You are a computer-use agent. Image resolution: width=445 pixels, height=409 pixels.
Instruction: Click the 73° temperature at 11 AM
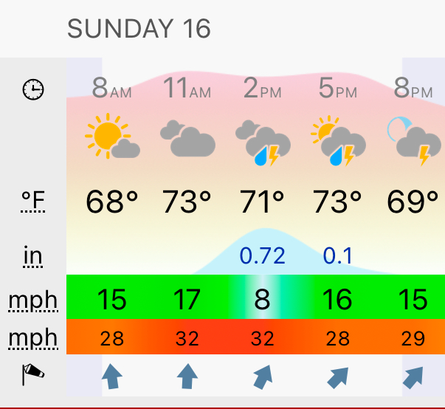point(187,202)
